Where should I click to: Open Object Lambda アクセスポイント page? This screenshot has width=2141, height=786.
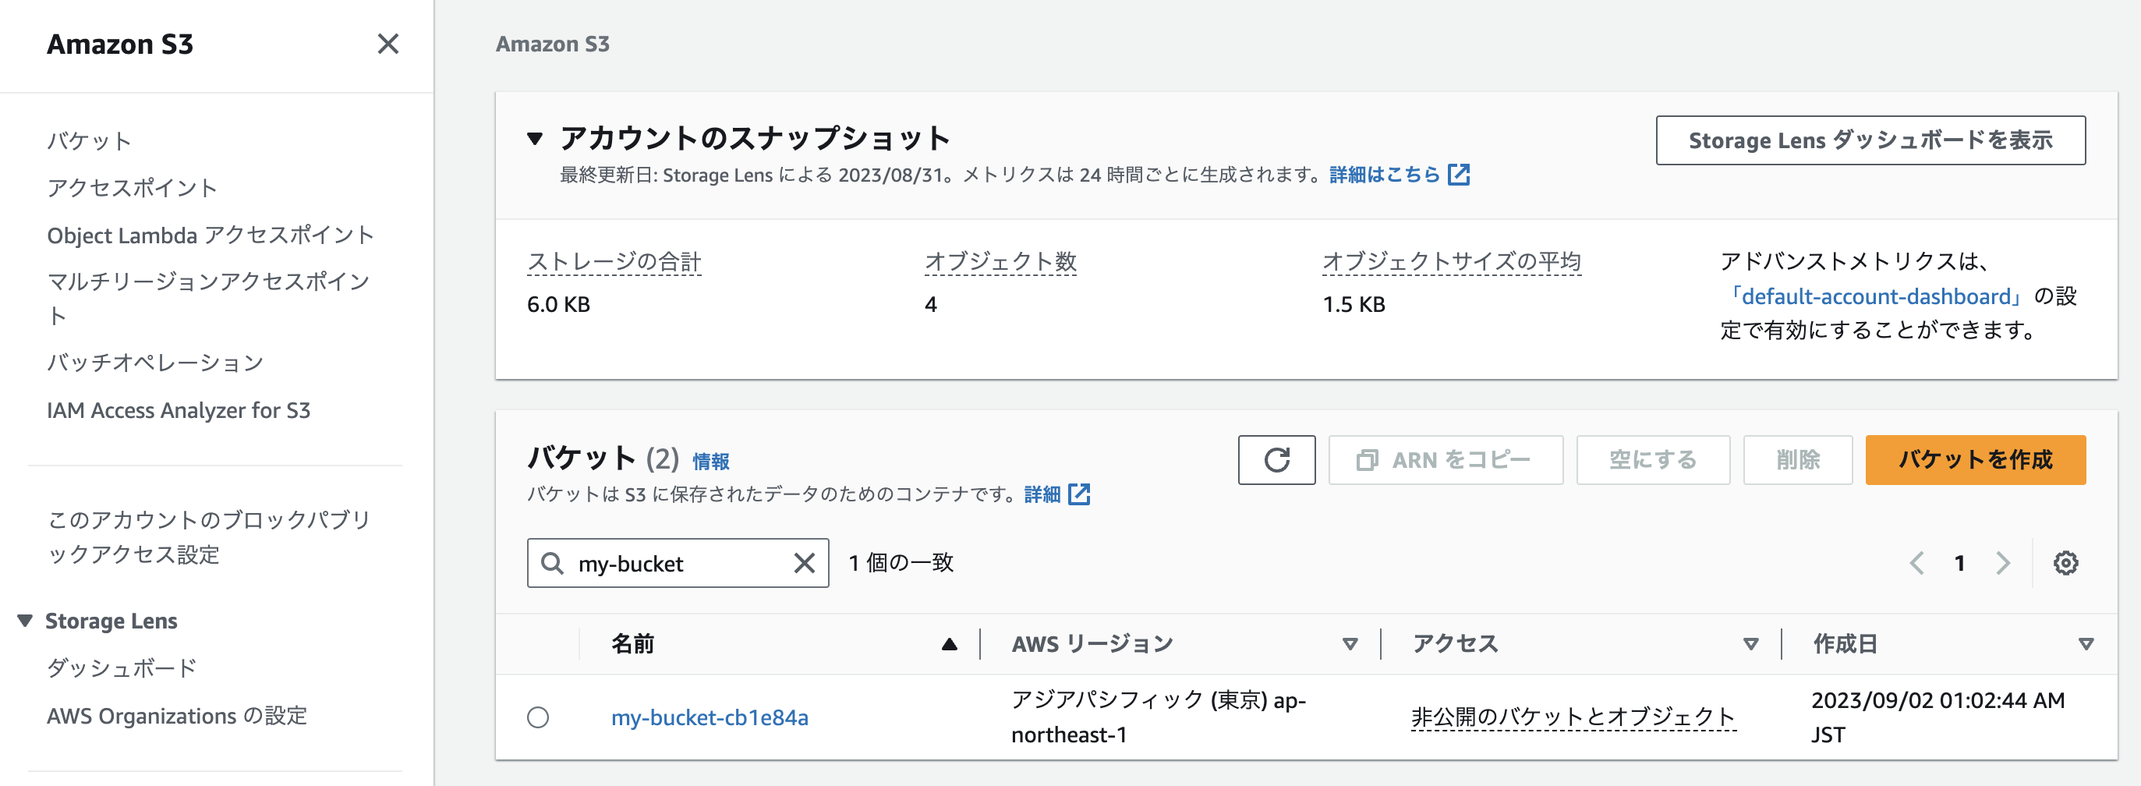(x=211, y=235)
